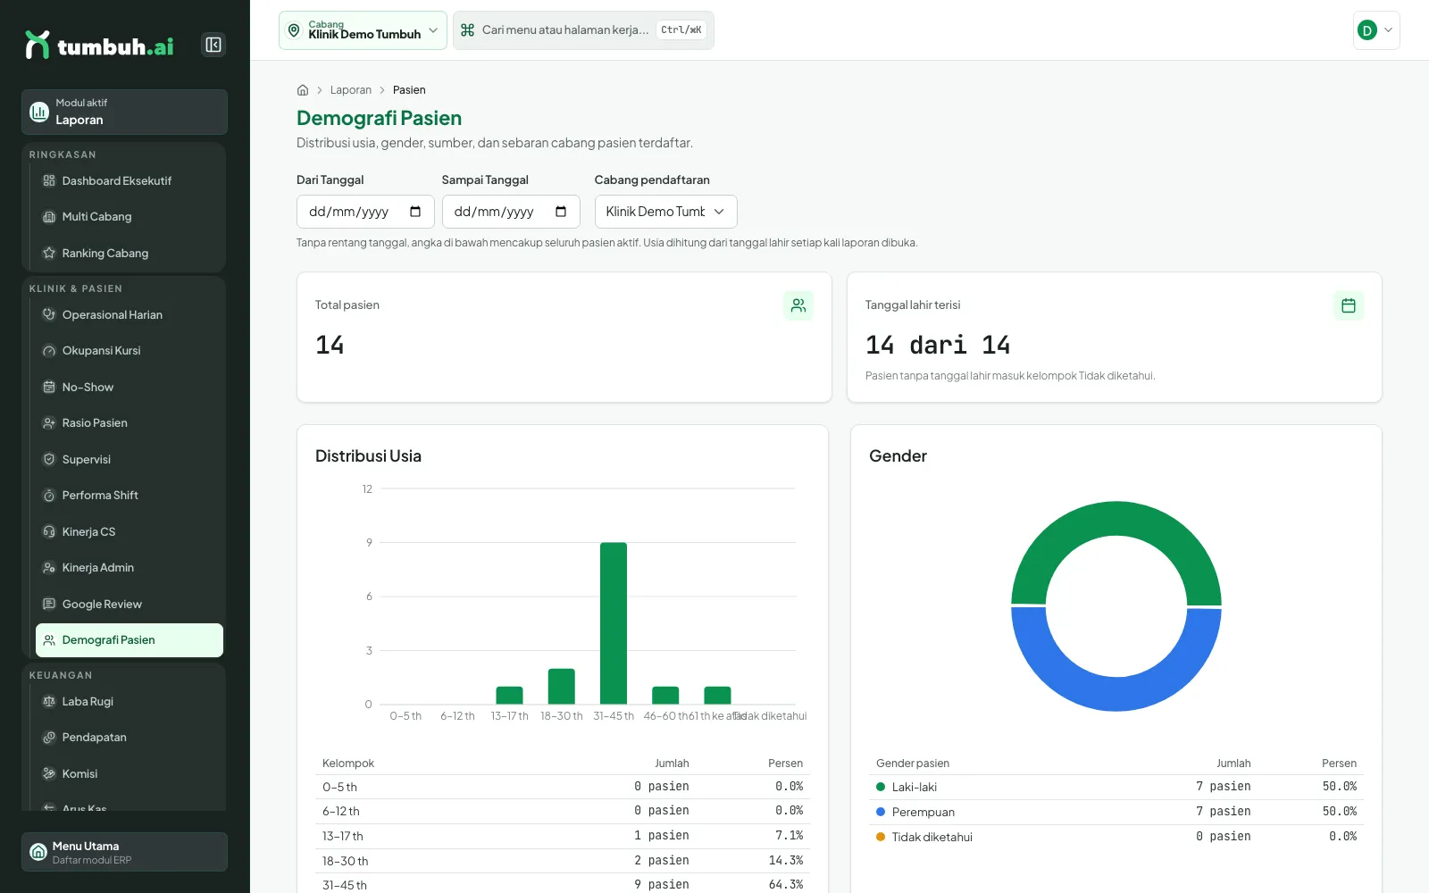This screenshot has width=1429, height=893.
Task: Click the Cabang location pin icon
Action: [294, 30]
